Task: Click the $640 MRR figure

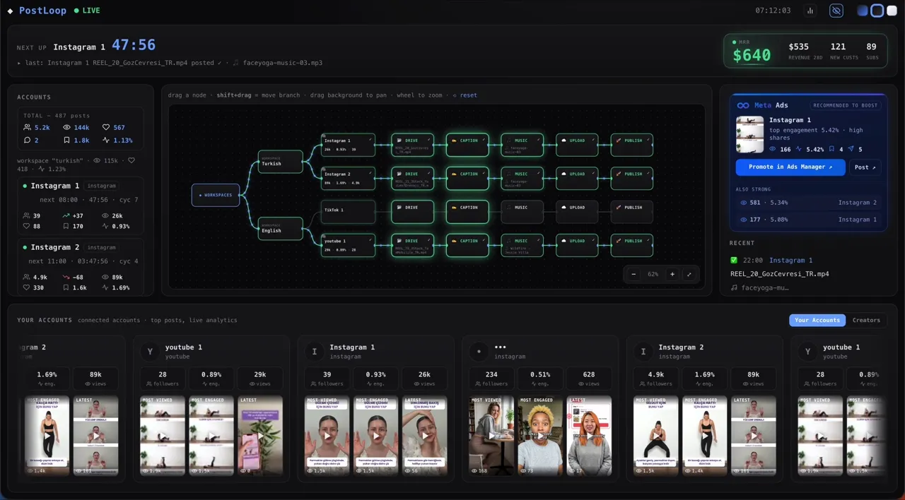Action: [x=752, y=55]
